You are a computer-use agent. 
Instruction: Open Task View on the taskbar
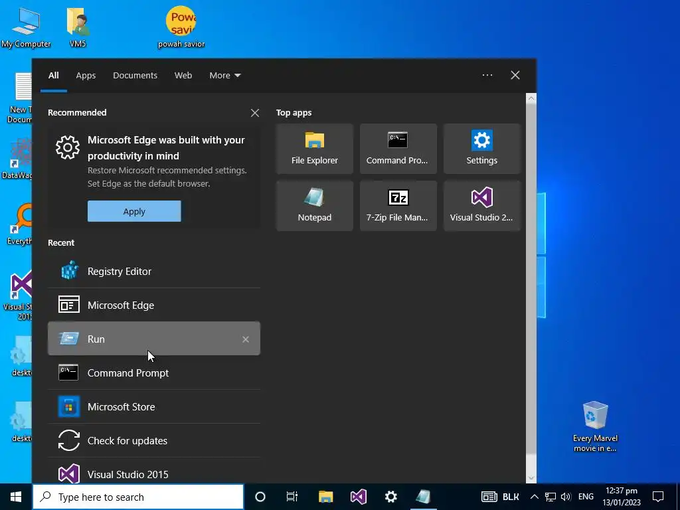292,497
